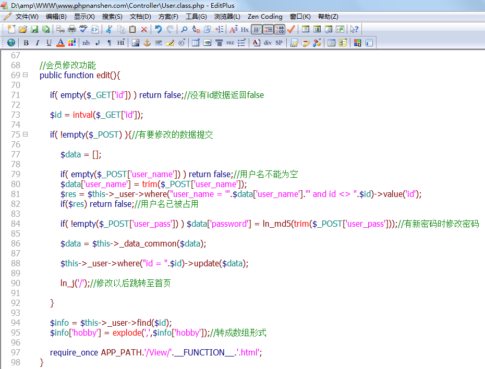Click the Open file folder icon
485x369 pixels.
pos(23,29)
